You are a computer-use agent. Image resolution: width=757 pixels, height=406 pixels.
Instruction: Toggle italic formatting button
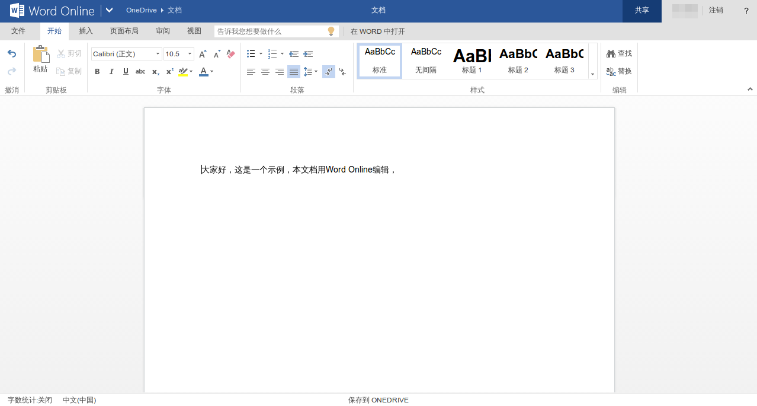tap(111, 72)
